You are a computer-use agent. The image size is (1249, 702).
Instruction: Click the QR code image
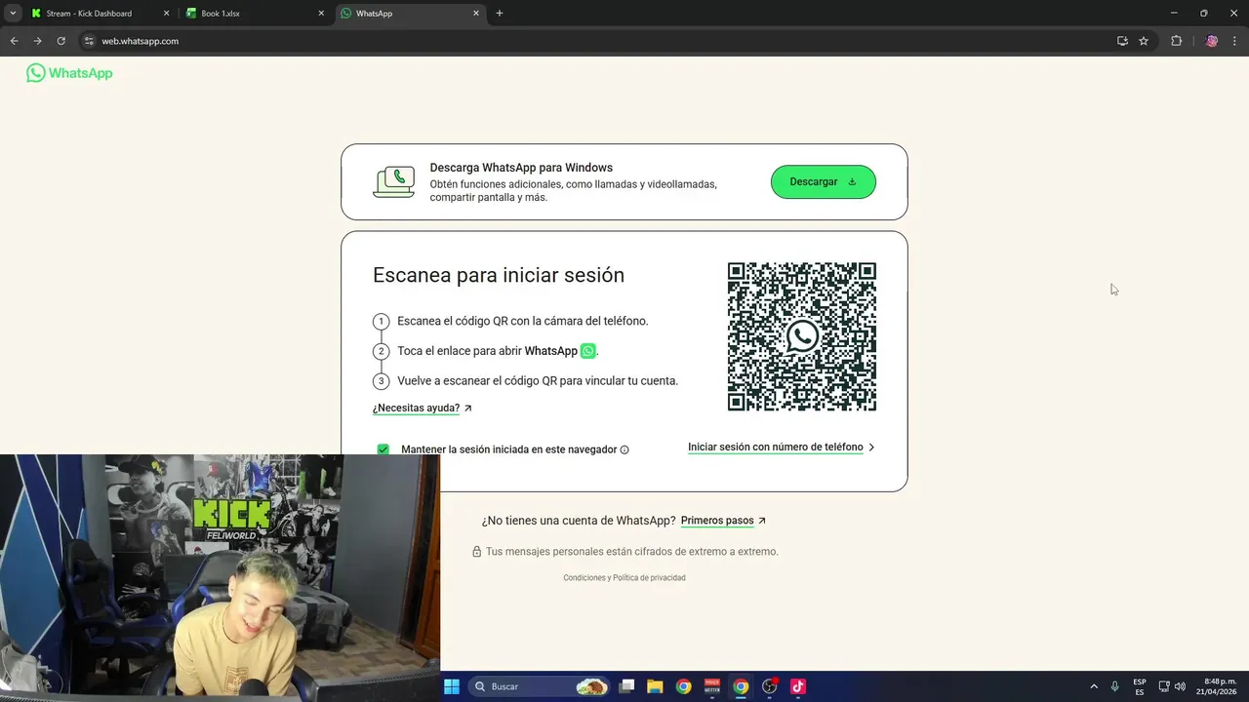click(802, 336)
